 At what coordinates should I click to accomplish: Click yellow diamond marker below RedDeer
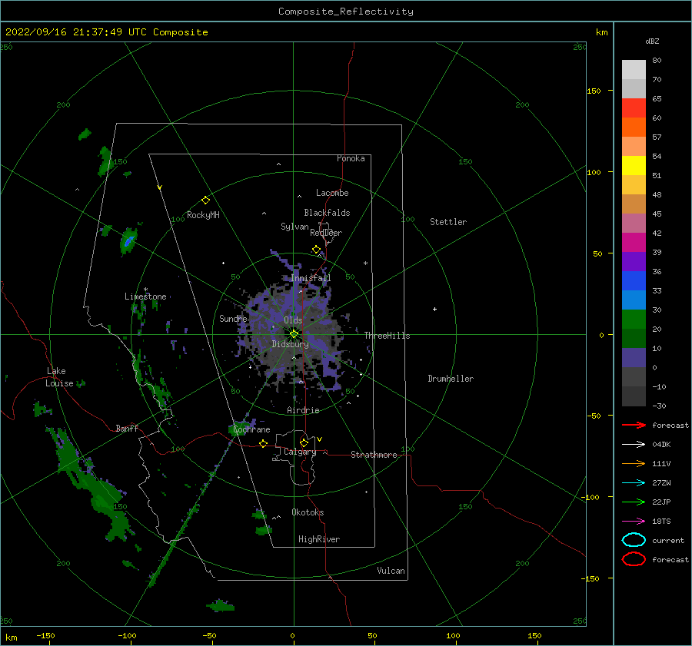(x=316, y=250)
